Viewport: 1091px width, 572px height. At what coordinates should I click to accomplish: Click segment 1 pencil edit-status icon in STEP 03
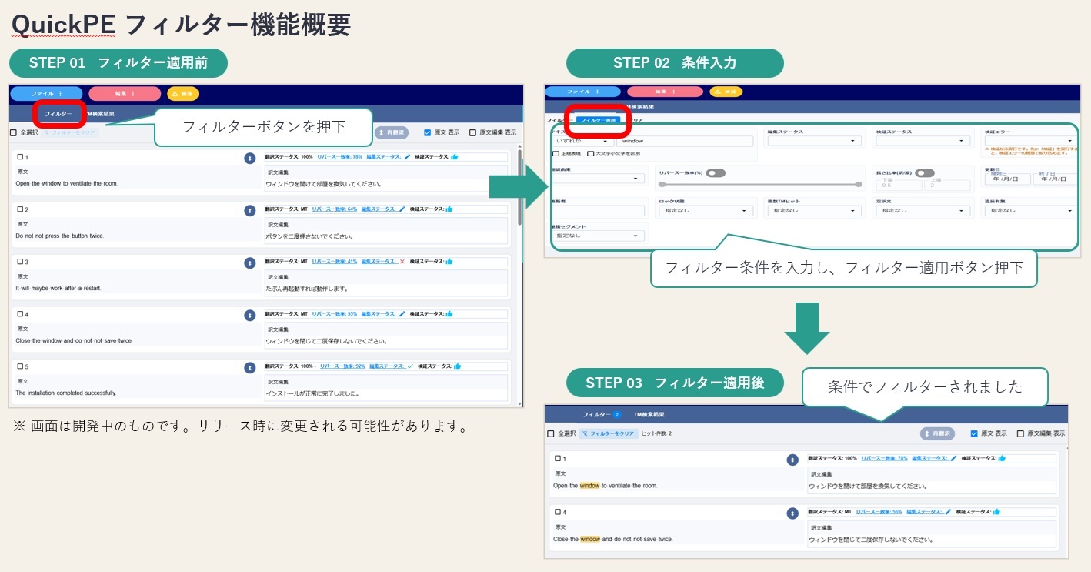point(953,458)
